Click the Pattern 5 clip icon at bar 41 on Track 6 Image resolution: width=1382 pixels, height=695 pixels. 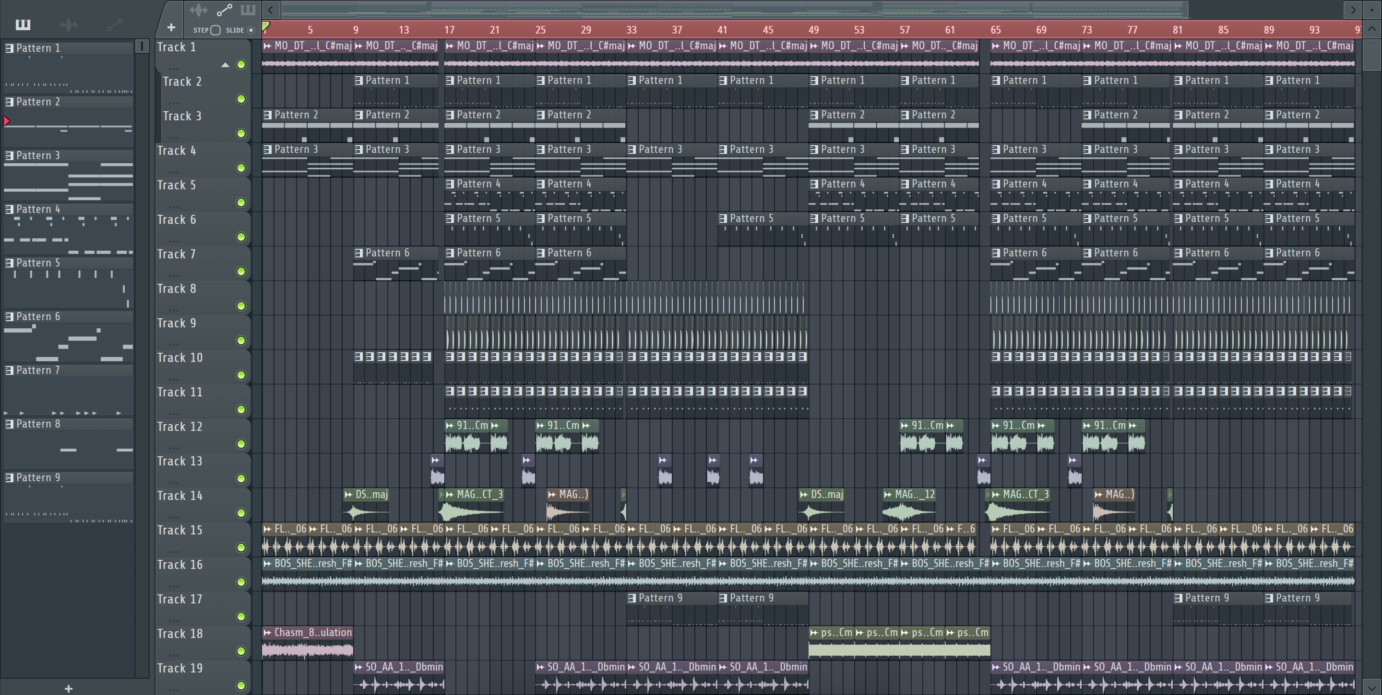click(x=723, y=218)
